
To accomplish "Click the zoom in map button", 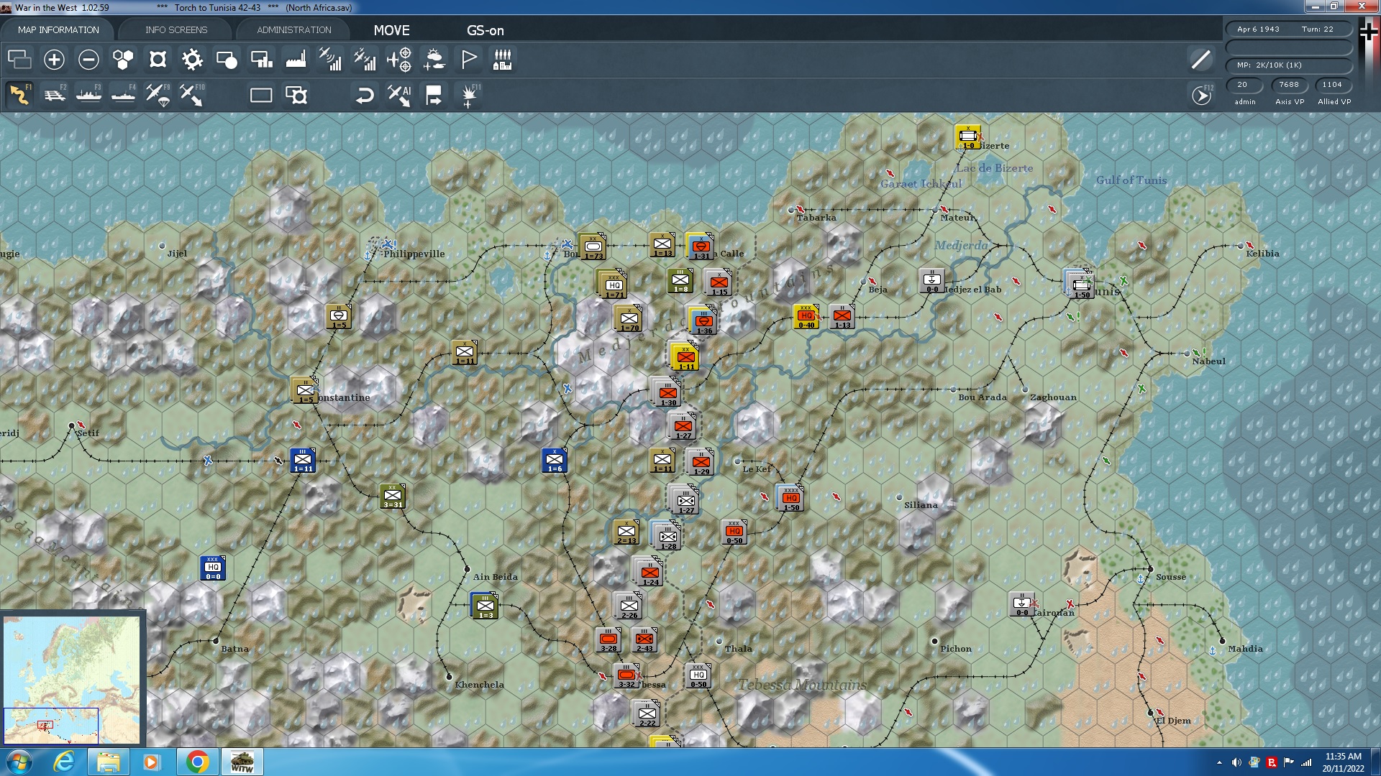I will pyautogui.click(x=54, y=60).
